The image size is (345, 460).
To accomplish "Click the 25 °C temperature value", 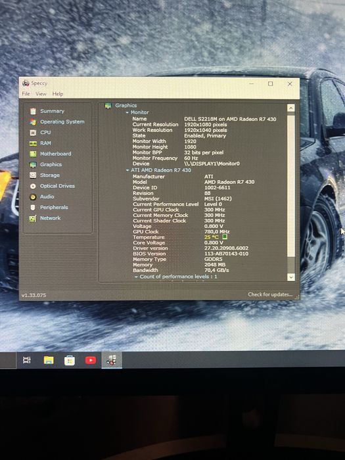I will click(212, 237).
